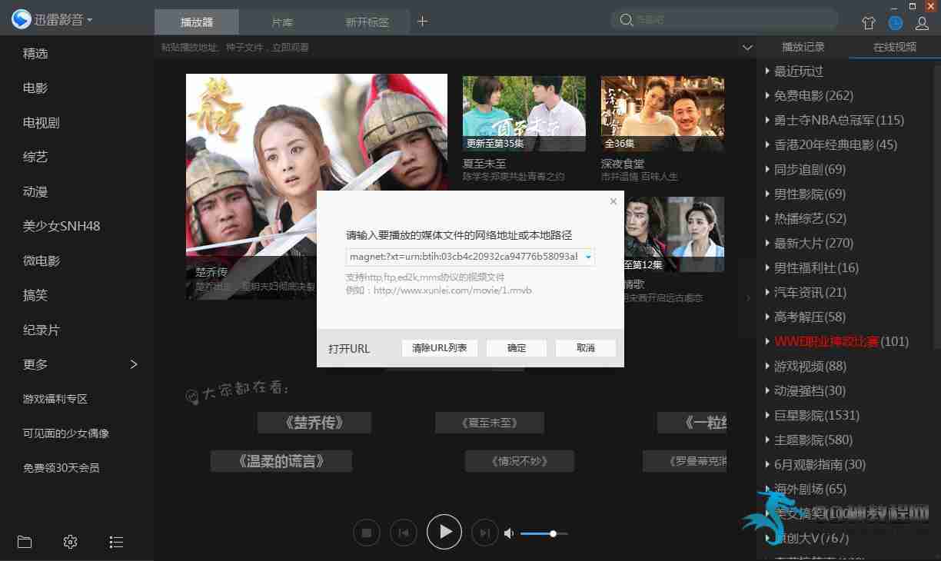Confirm the URL with the 确定 button
941x561 pixels.
(517, 348)
